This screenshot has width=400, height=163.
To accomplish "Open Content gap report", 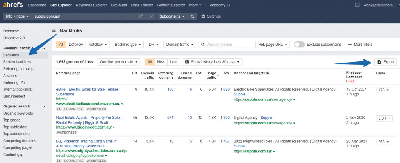I will click(x=13, y=154).
